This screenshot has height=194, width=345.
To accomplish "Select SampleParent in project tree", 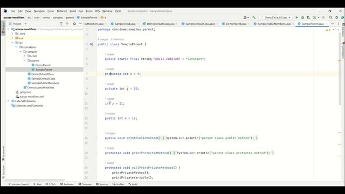I will pos(44,70).
